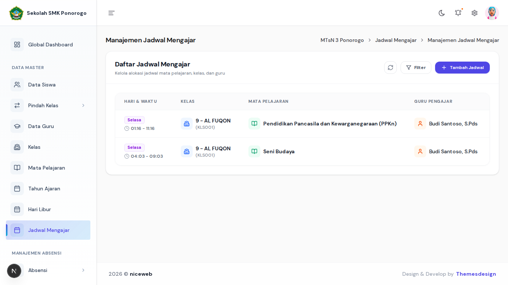Image resolution: width=508 pixels, height=285 pixels.
Task: Go to Data Siswa
Action: click(x=48, y=85)
